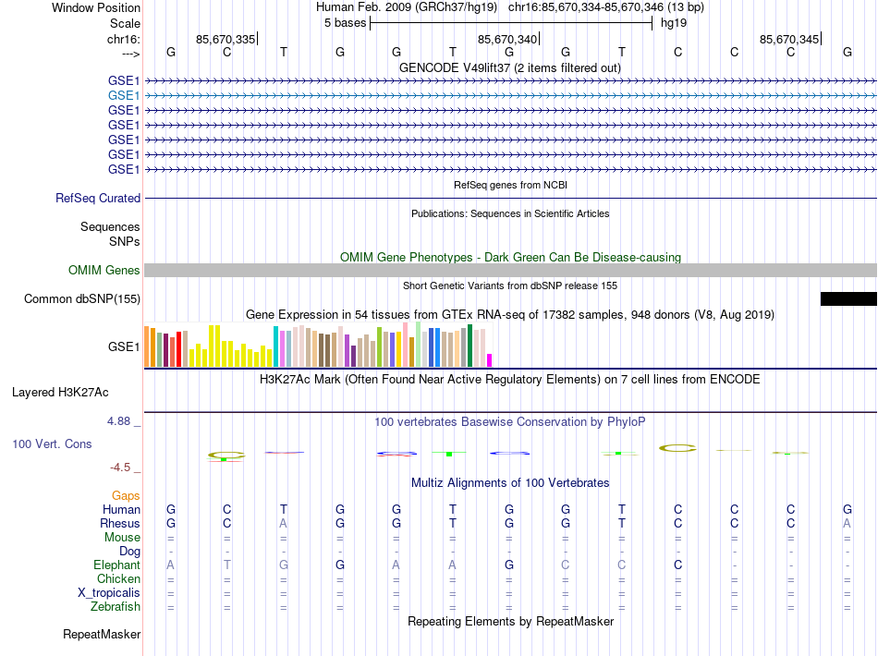The image size is (878, 656).
Task: Click the light blue GSE1 transcript label
Action: 123,96
